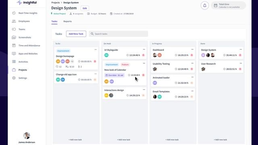The height and width of the screenshot is (145, 258).
Task: Click clock icon on Animated loader card
Action: click(x=176, y=83)
